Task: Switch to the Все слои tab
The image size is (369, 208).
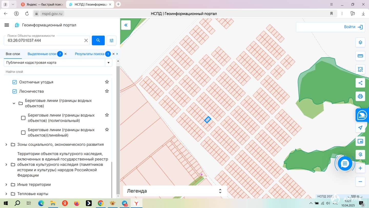Action: pyautogui.click(x=13, y=54)
